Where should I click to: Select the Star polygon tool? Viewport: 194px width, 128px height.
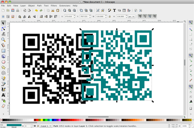(x=4, y=67)
